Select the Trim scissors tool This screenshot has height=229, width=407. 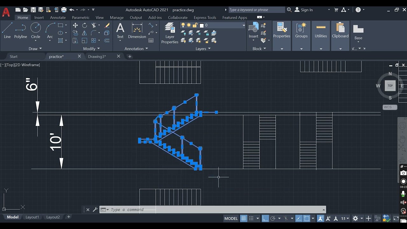pyautogui.click(x=93, y=25)
